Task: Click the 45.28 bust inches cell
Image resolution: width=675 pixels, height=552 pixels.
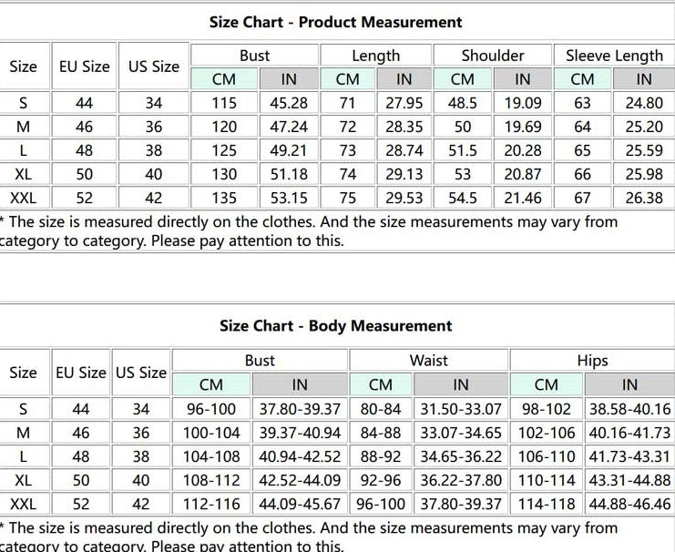Action: click(289, 103)
